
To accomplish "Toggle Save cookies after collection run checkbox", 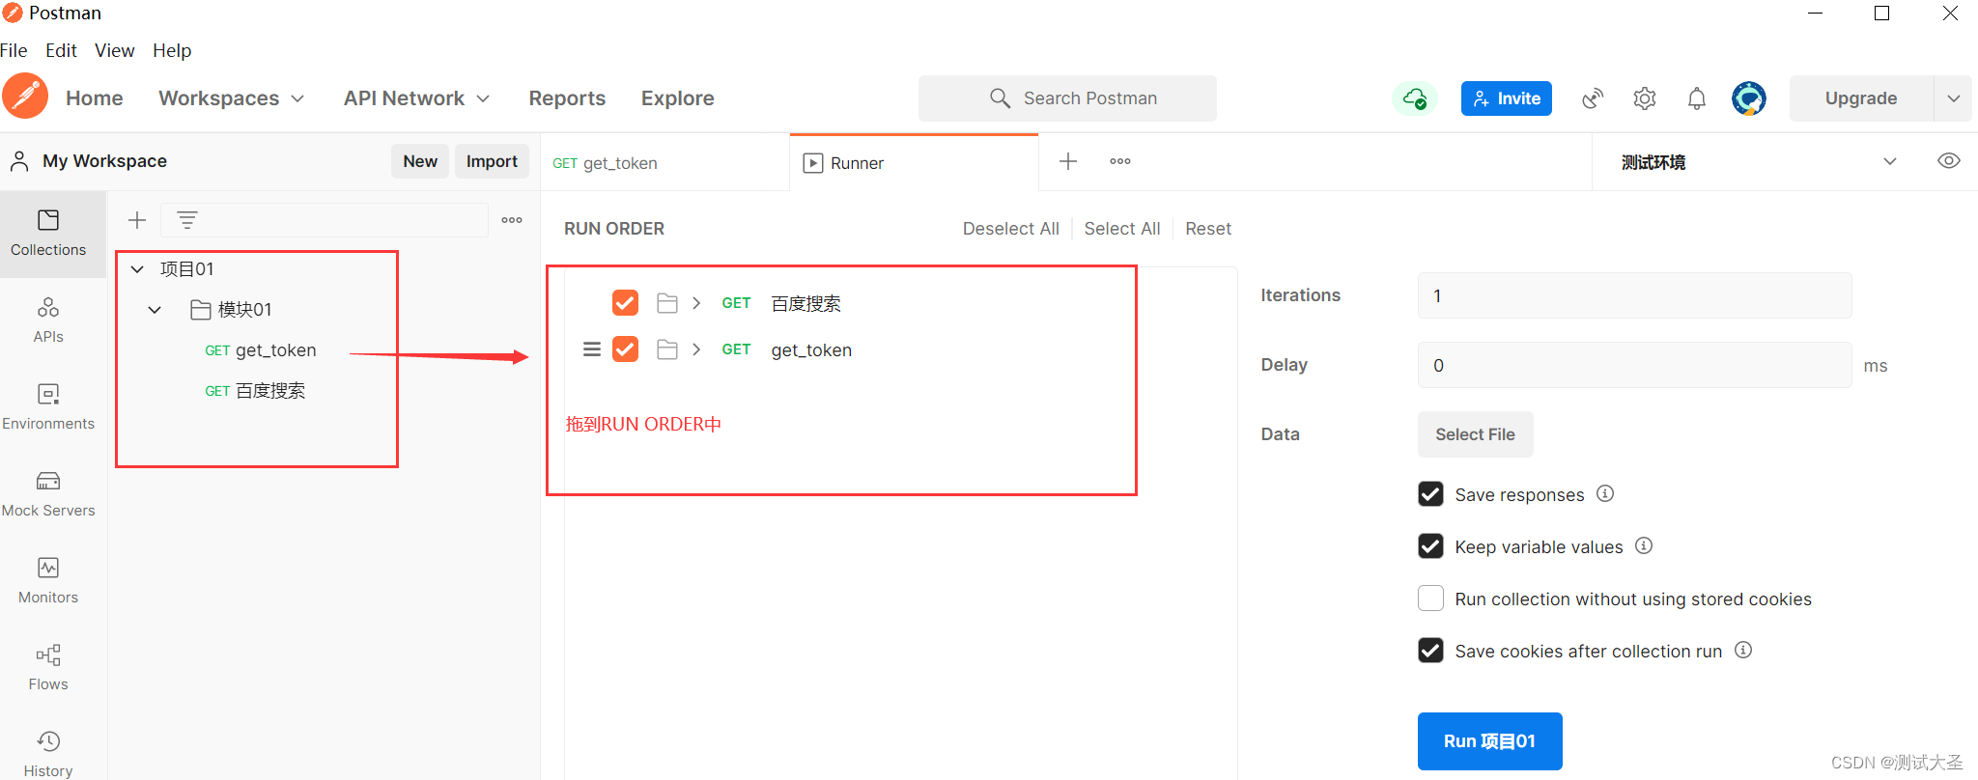I will pos(1430,651).
